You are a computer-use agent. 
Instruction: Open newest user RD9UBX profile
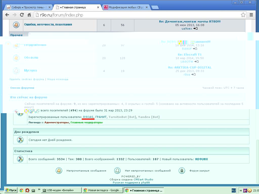click(201, 159)
